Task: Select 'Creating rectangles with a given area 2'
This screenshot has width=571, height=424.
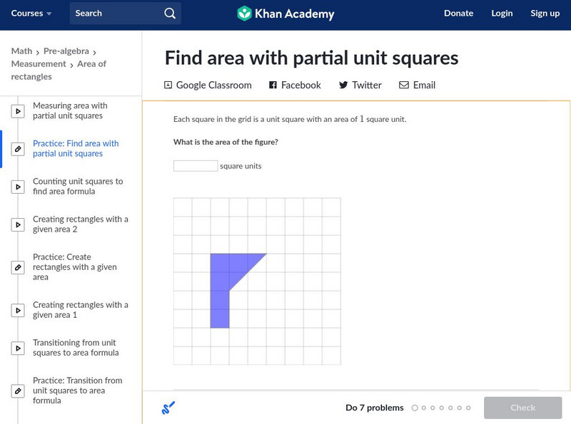Action: coord(80,224)
